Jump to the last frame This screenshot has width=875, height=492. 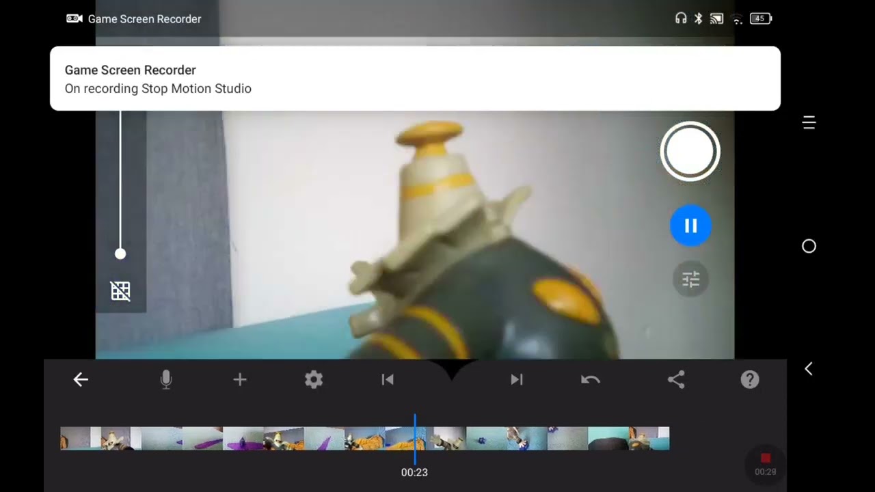point(516,379)
